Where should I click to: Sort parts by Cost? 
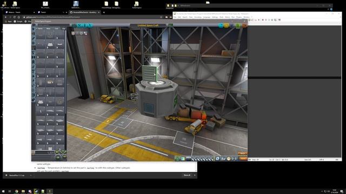click(x=56, y=29)
